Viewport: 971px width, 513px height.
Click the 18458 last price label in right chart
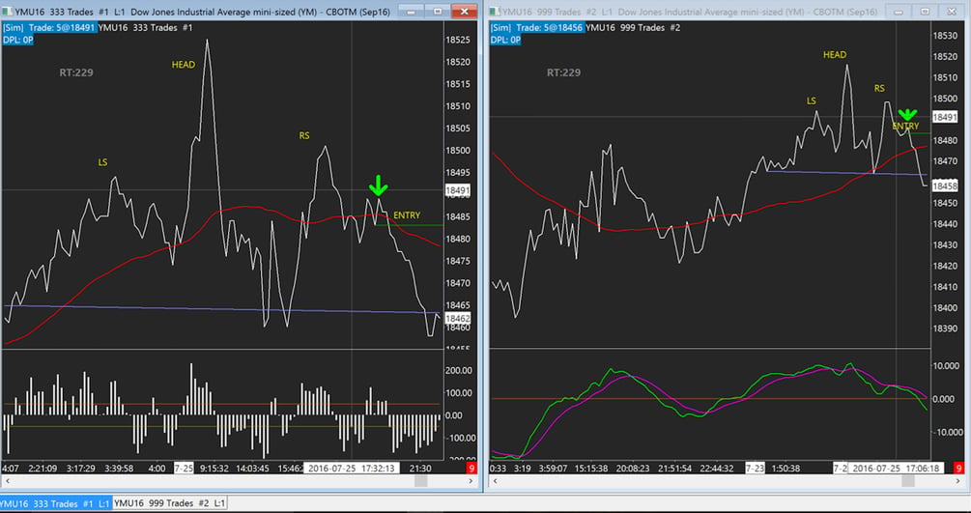click(945, 185)
